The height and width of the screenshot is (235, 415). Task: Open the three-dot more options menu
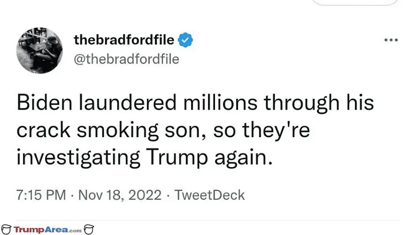point(391,40)
